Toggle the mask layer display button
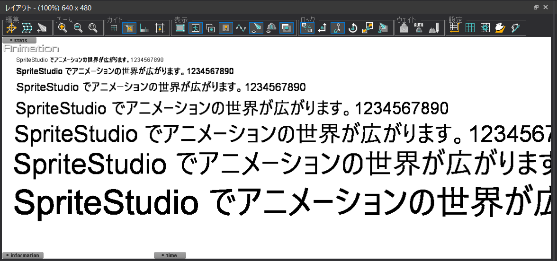Screen dimensions: 557x261 click(286, 28)
